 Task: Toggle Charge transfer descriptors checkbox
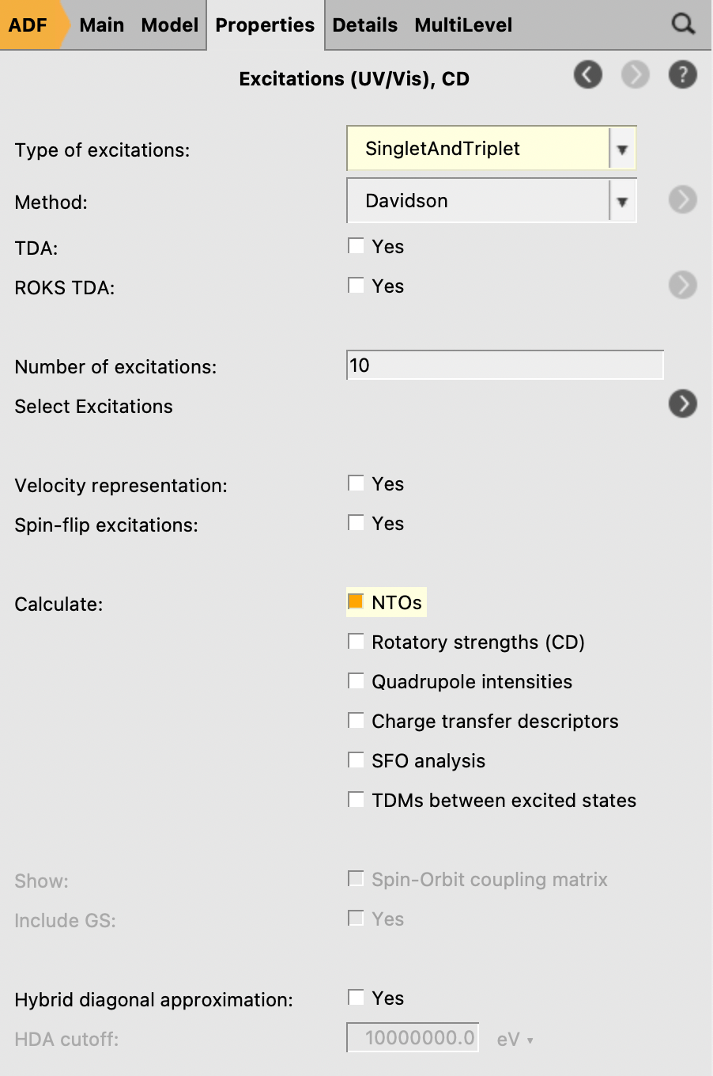point(356,721)
